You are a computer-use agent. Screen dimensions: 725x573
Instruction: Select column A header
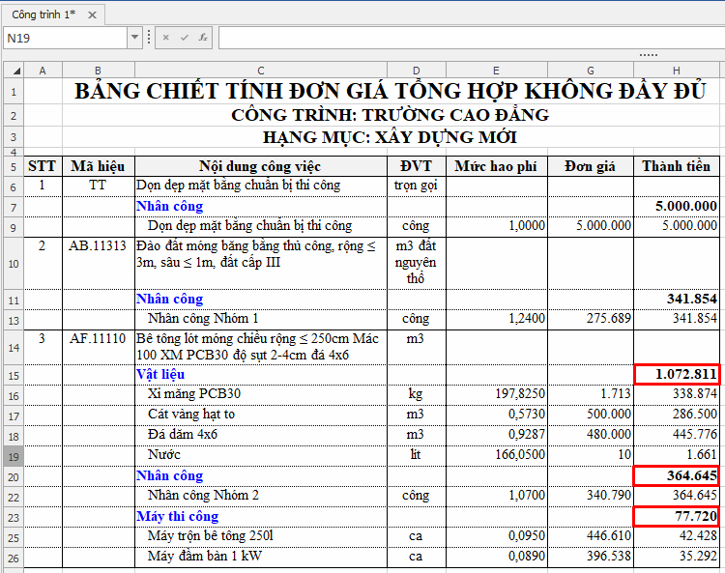43,71
